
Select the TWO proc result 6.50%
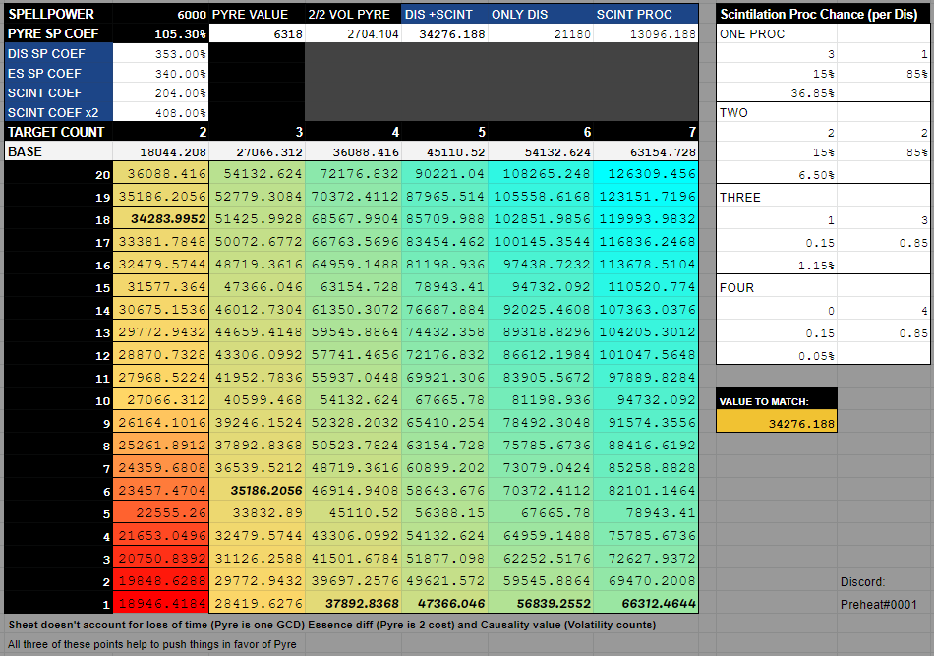click(777, 173)
